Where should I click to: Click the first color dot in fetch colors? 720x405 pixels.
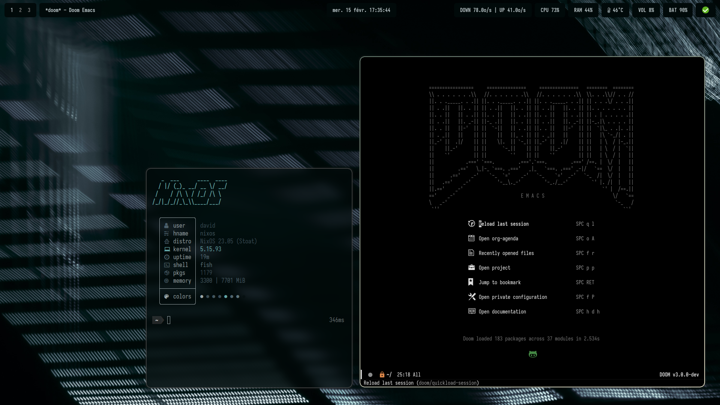pyautogui.click(x=202, y=297)
